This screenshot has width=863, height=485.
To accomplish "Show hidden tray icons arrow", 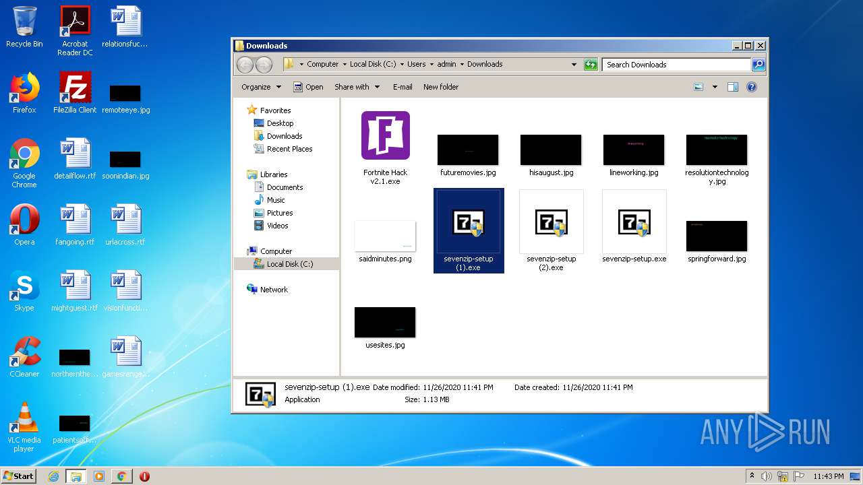I will 752,476.
